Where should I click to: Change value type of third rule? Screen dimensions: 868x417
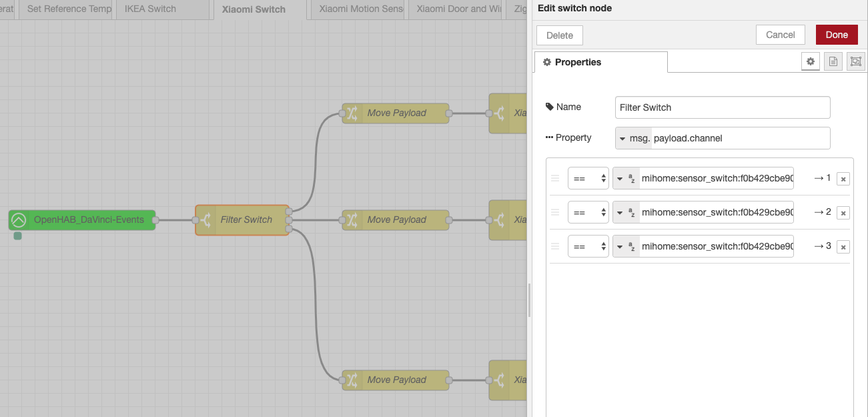click(626, 246)
